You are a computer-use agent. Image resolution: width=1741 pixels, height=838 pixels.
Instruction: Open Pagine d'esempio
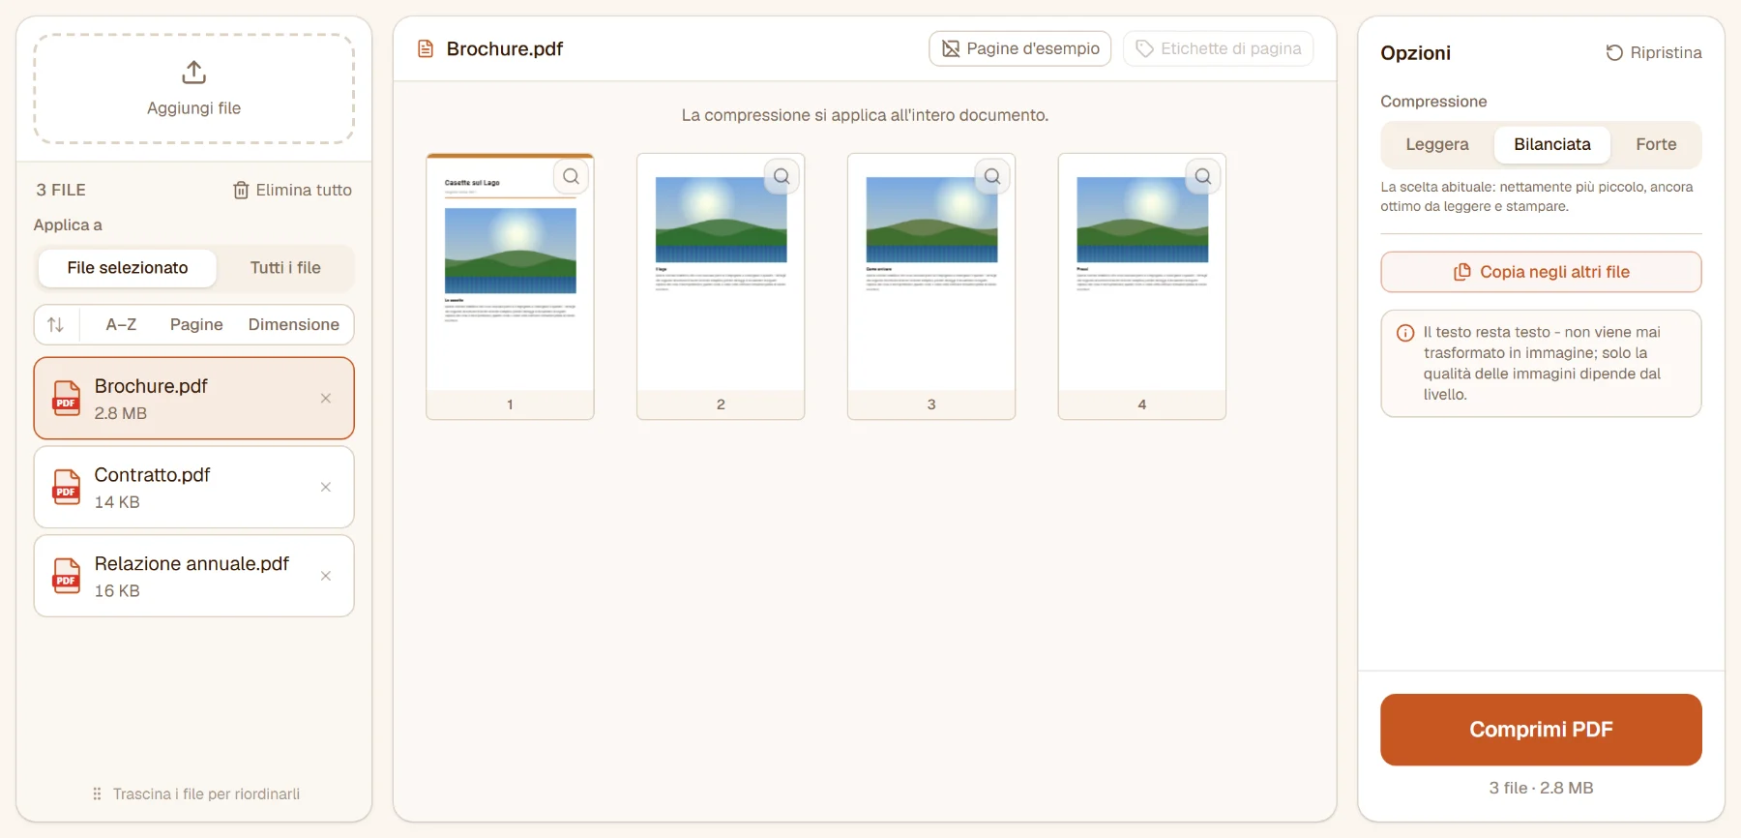(x=1020, y=48)
